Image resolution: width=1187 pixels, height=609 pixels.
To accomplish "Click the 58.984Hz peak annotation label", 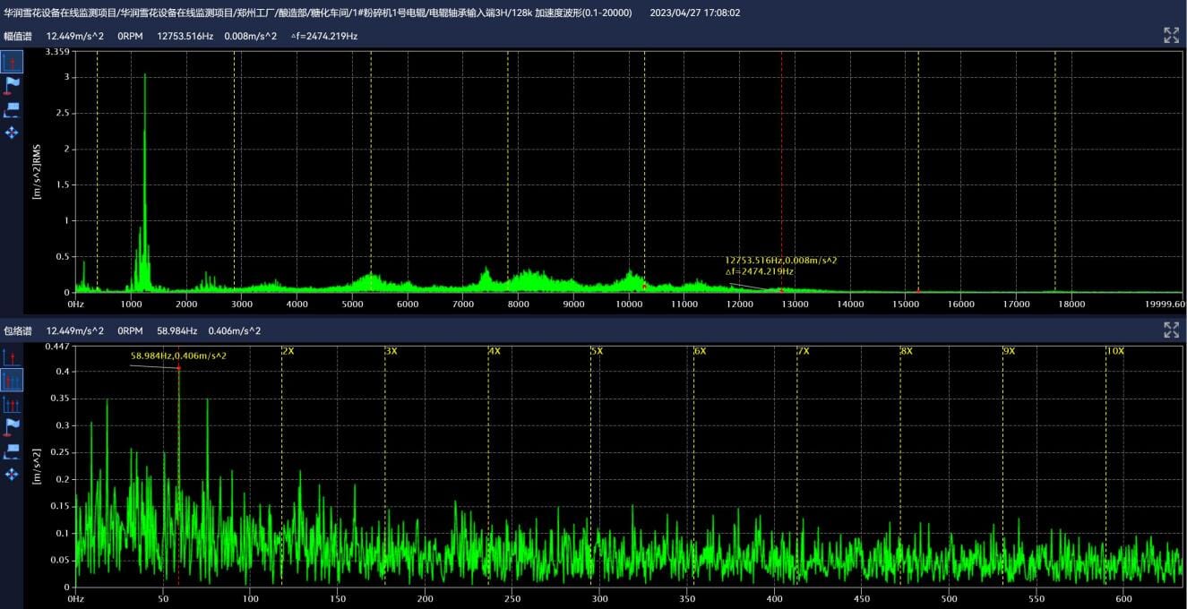I will (x=178, y=356).
